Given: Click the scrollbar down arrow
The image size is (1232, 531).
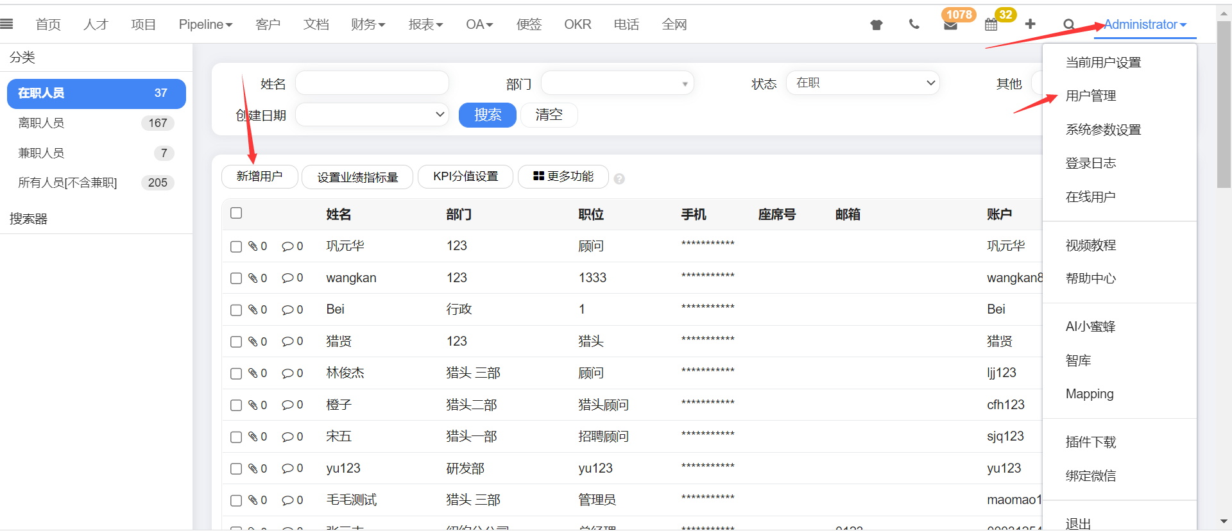Looking at the screenshot, I should tap(1224, 521).
